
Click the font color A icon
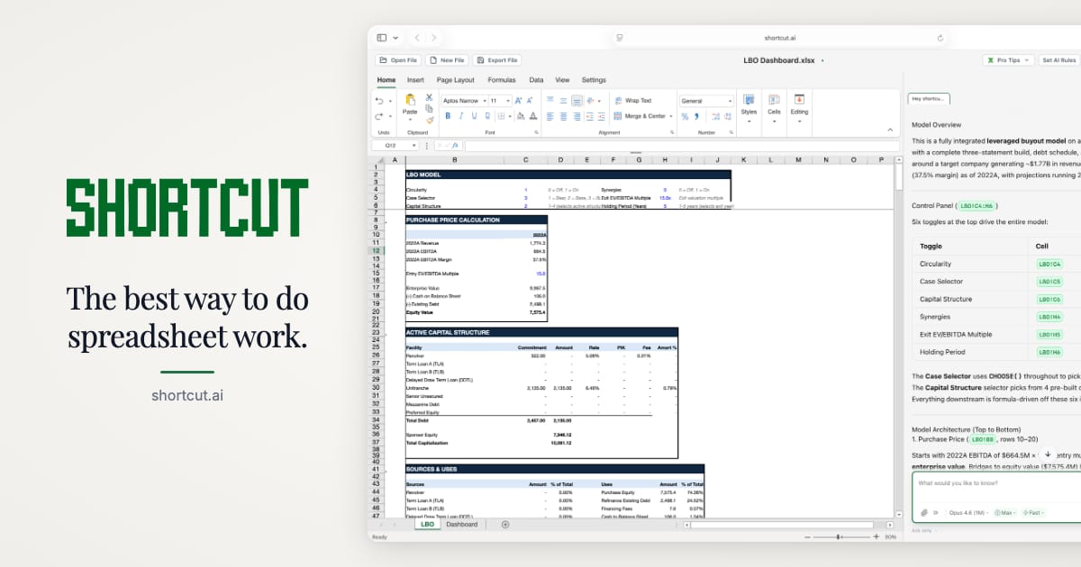pyautogui.click(x=533, y=116)
